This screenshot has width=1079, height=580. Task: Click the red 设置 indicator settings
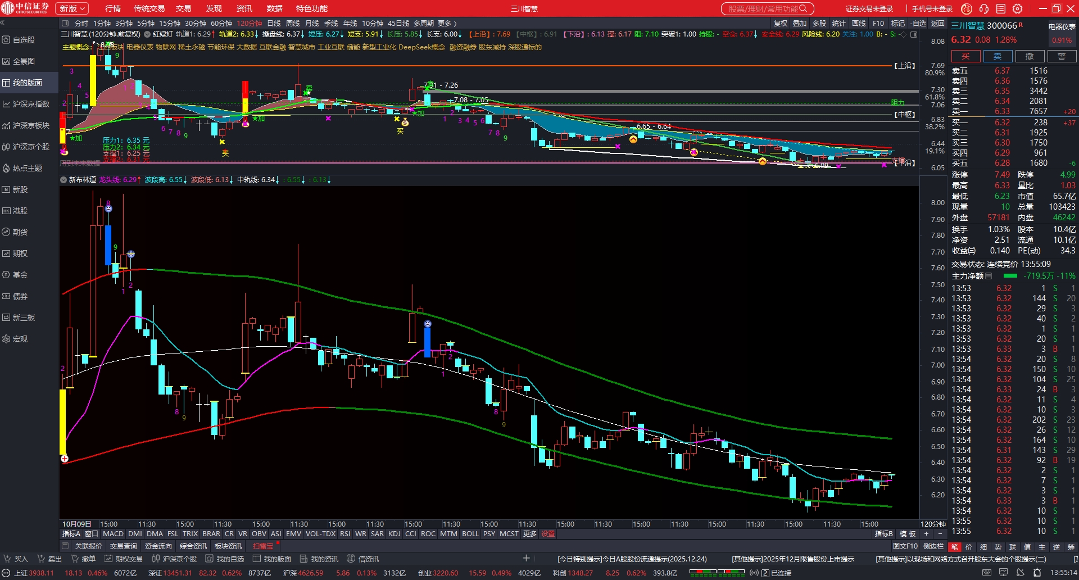pyautogui.click(x=548, y=534)
